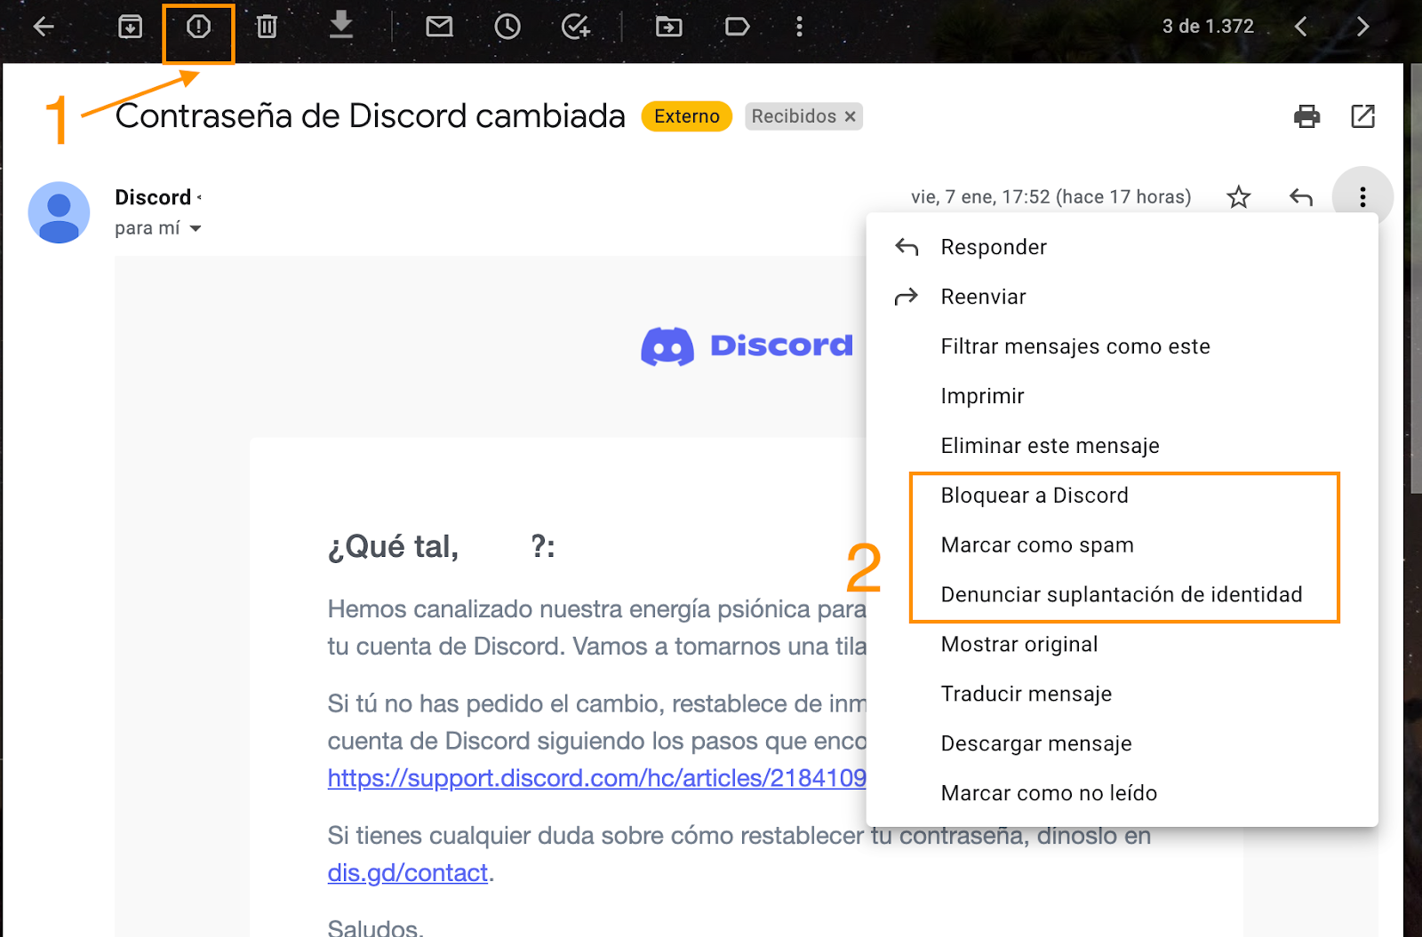Print all with printer icon
Image resolution: width=1422 pixels, height=937 pixels.
pyautogui.click(x=1306, y=116)
